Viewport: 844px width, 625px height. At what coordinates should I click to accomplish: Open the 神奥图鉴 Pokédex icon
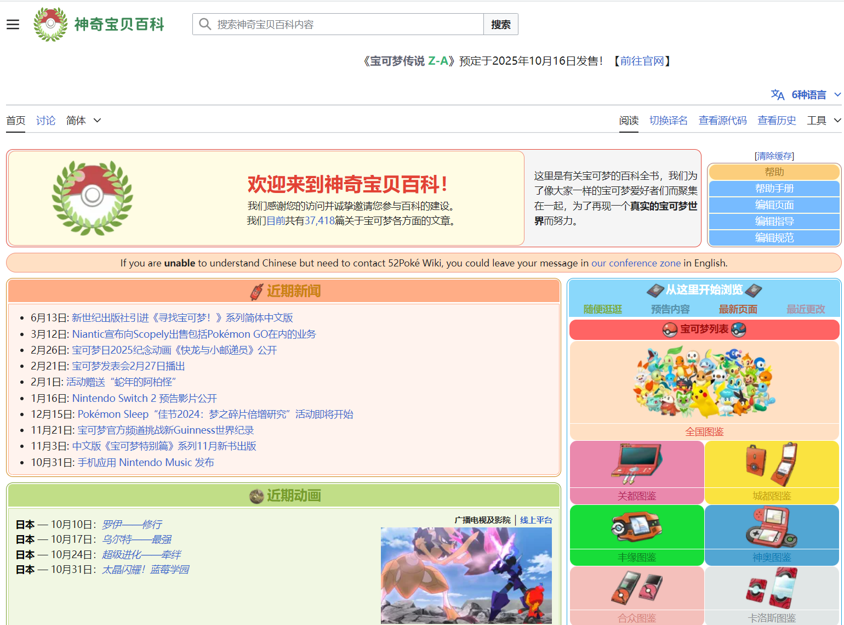pyautogui.click(x=771, y=527)
